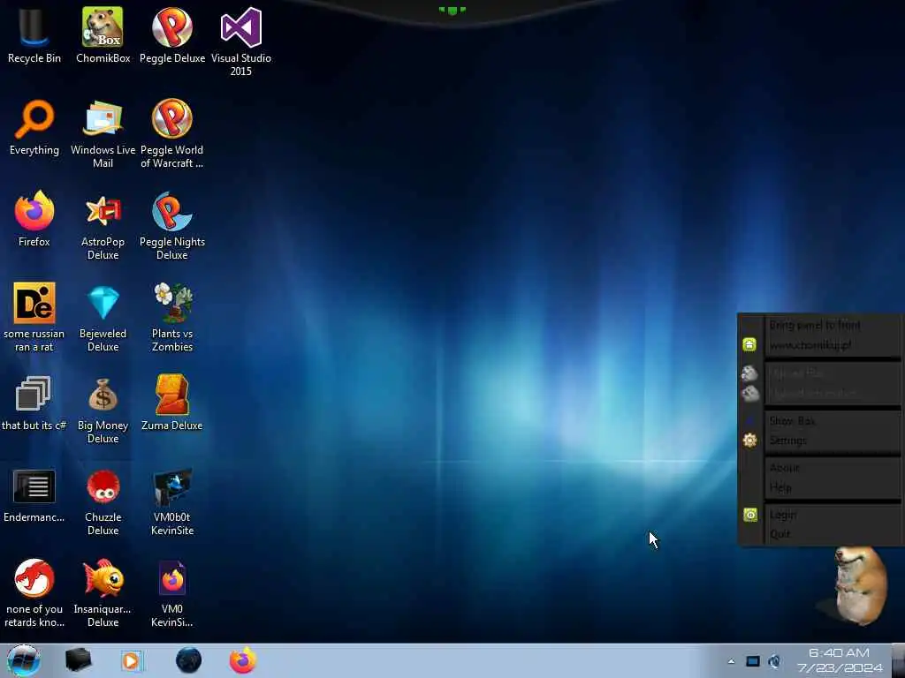Click the black box taskbar icon
This screenshot has width=905, height=678.
tap(78, 660)
